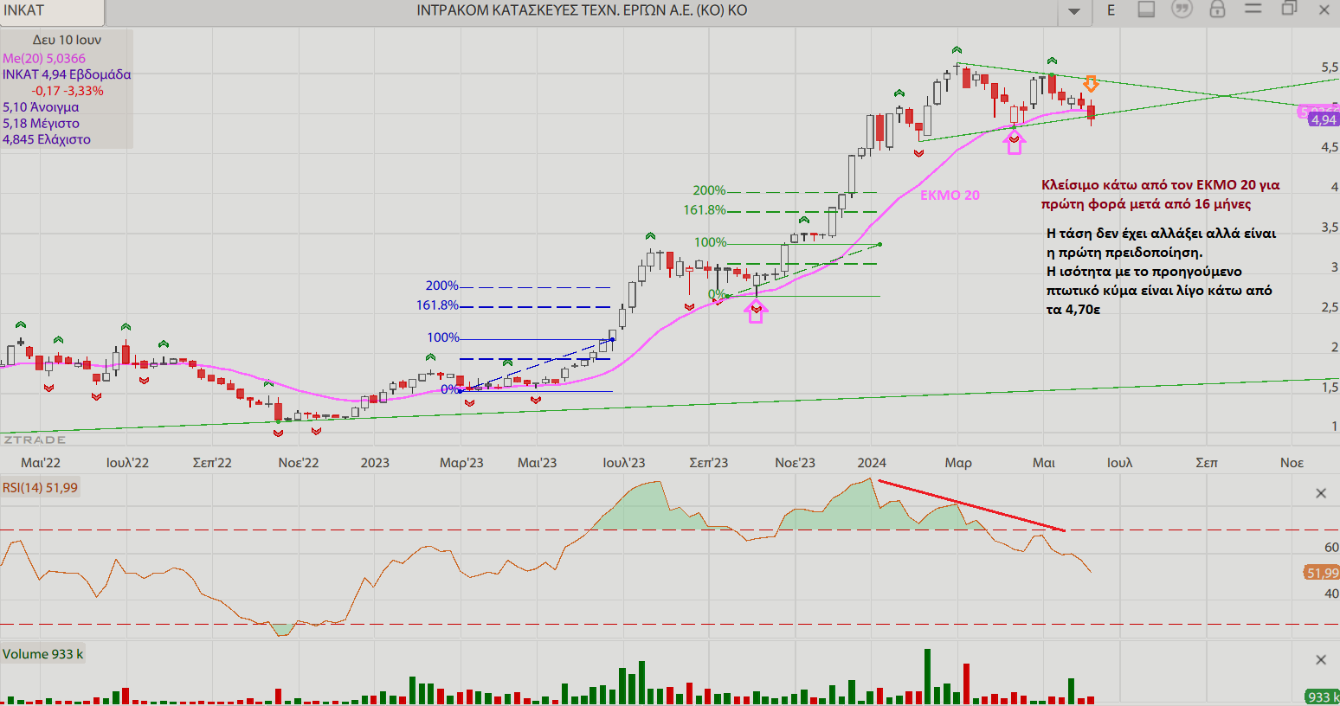The height and width of the screenshot is (706, 1340).
Task: Open the hamburger menu icon
Action: coord(1253,9)
